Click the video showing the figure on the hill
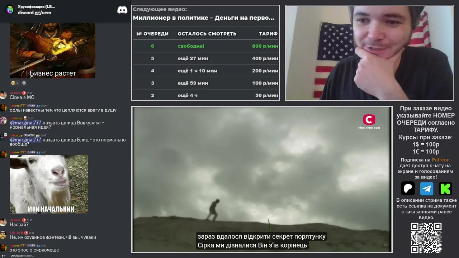Screen dimensions: 459x258 click(262, 179)
